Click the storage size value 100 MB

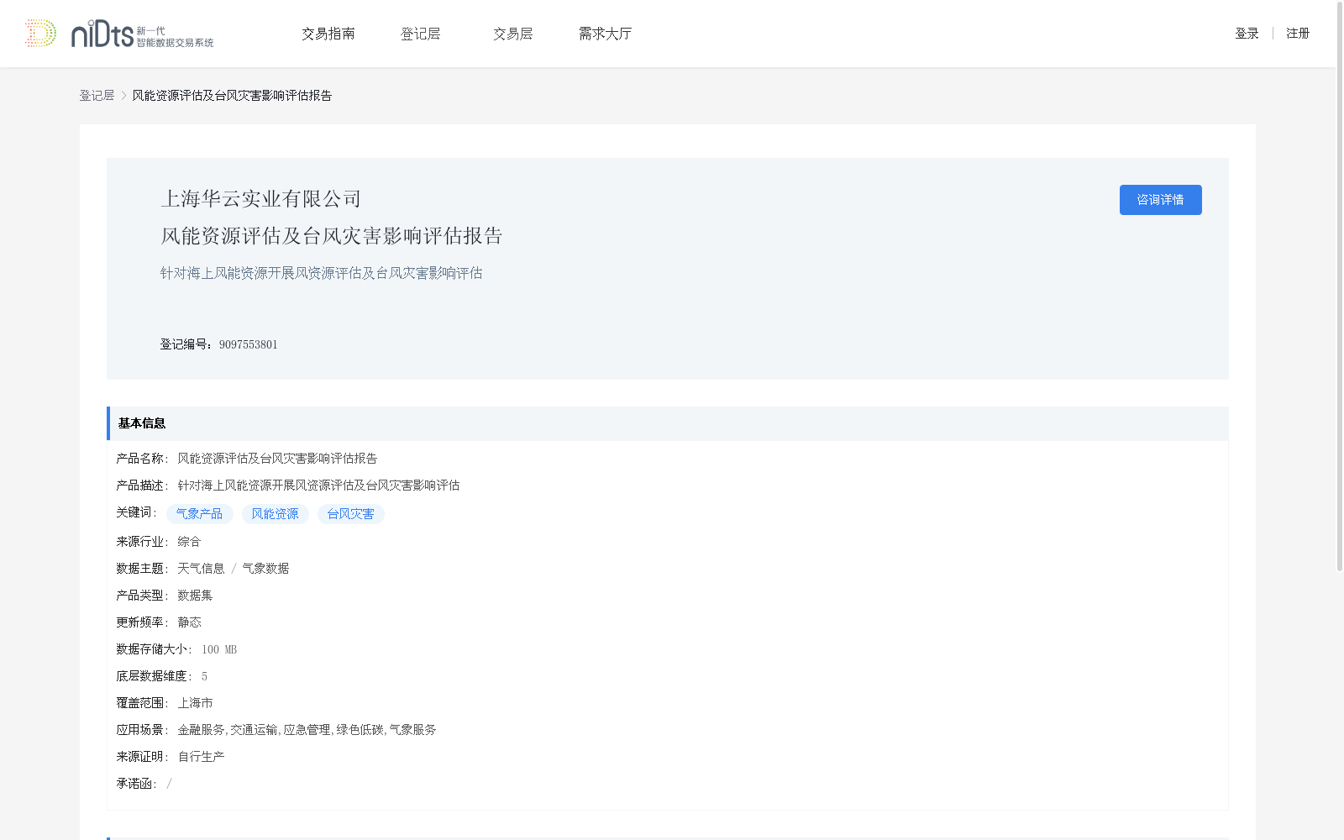coord(219,649)
